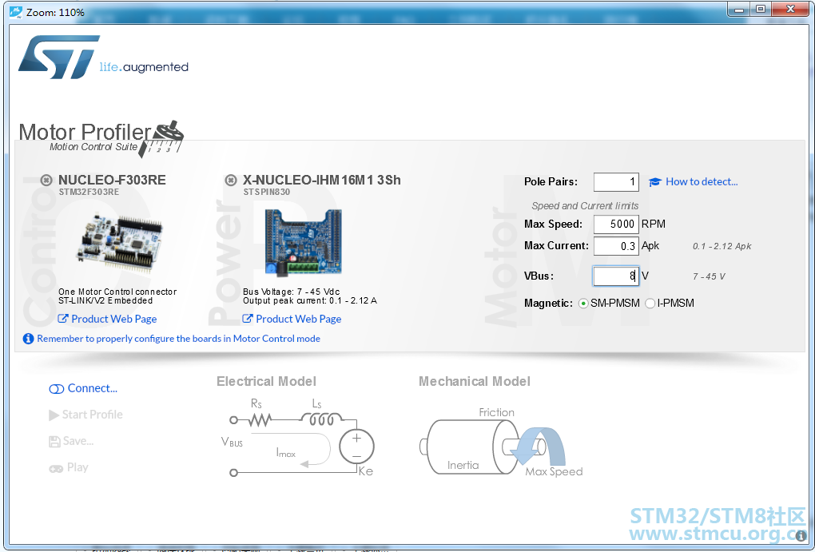Click the NUCLEO-F303RE board title

click(113, 180)
